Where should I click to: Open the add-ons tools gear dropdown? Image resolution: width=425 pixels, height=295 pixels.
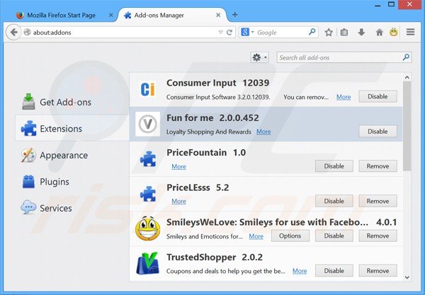(x=259, y=57)
